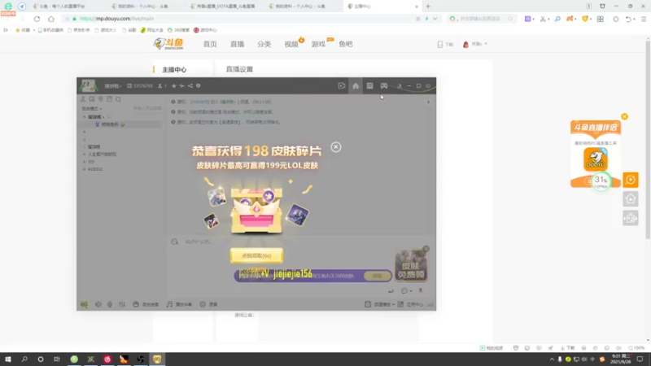651x366 pixels.
Task: Toggle the speaker icon in bottom bar
Action: point(98,304)
